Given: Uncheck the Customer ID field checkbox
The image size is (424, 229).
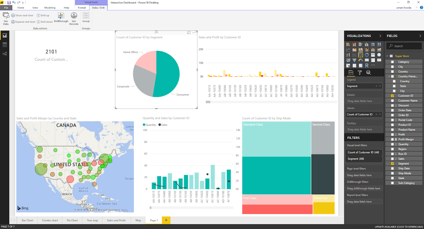Looking at the screenshot, I should coord(392,96).
